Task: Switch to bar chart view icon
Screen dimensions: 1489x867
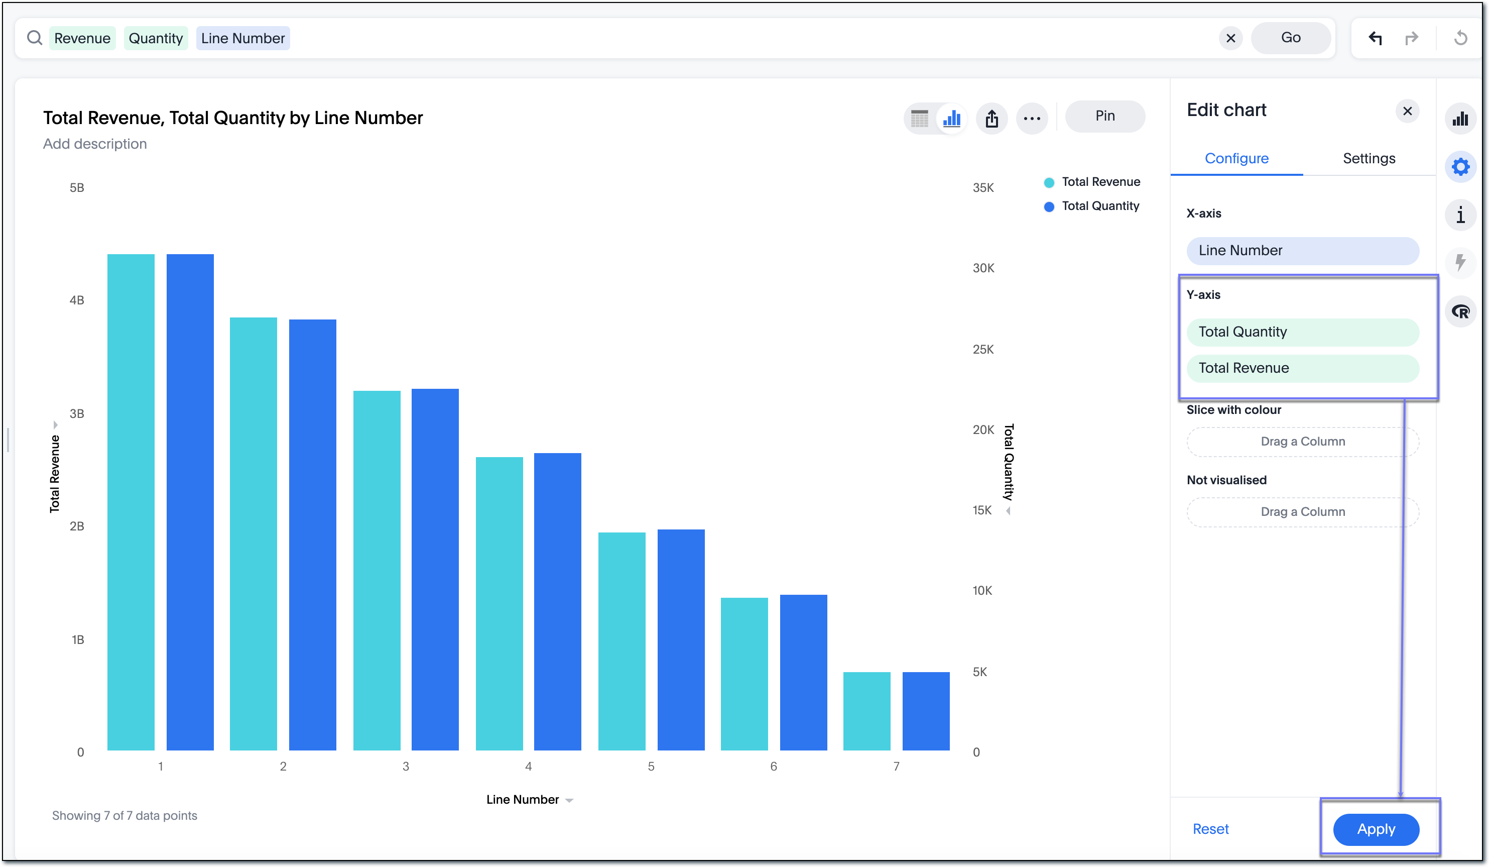Action: (x=950, y=117)
